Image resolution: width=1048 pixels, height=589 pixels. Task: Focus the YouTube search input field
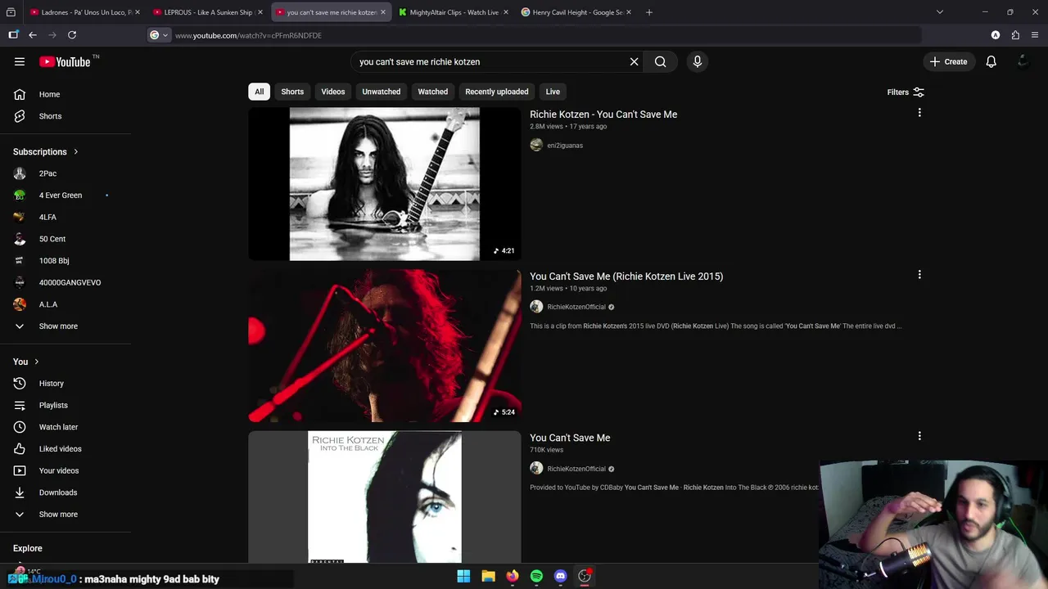click(491, 61)
